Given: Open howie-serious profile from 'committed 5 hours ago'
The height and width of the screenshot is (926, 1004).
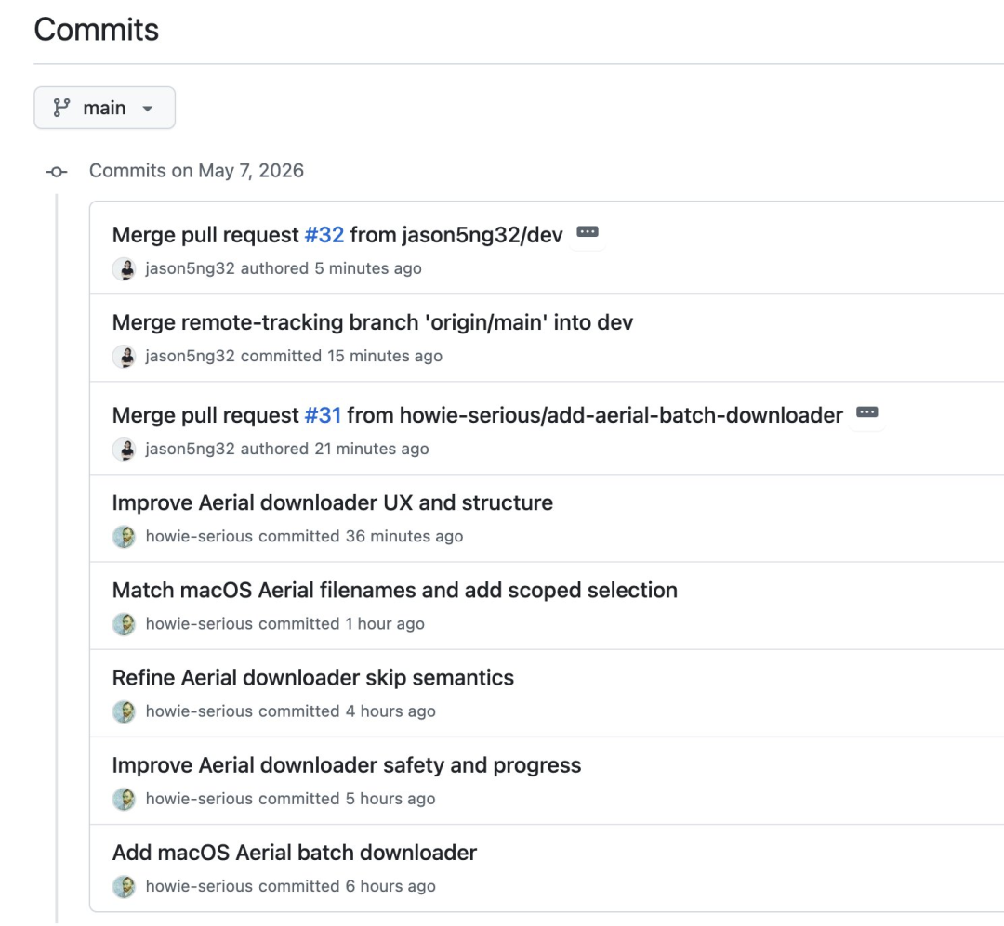Looking at the screenshot, I should [199, 799].
